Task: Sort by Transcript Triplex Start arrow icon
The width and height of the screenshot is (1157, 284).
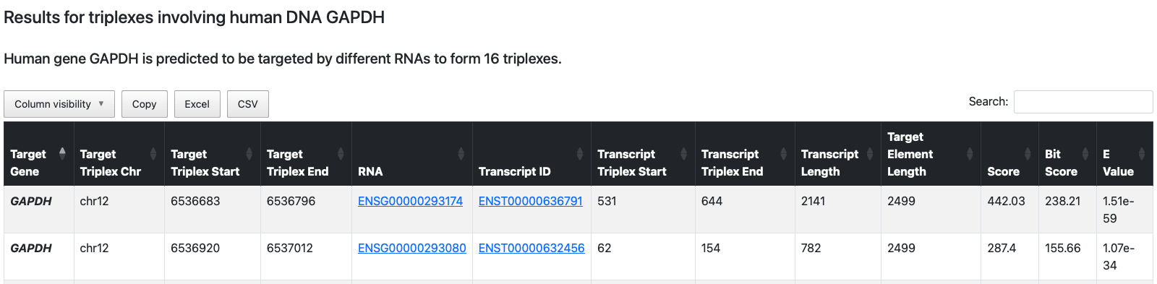Action: pyautogui.click(x=684, y=153)
